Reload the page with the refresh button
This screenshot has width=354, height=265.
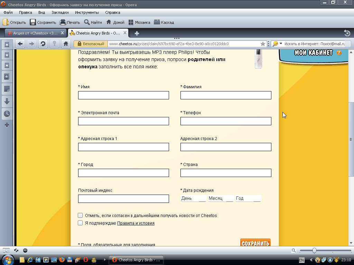point(43,44)
